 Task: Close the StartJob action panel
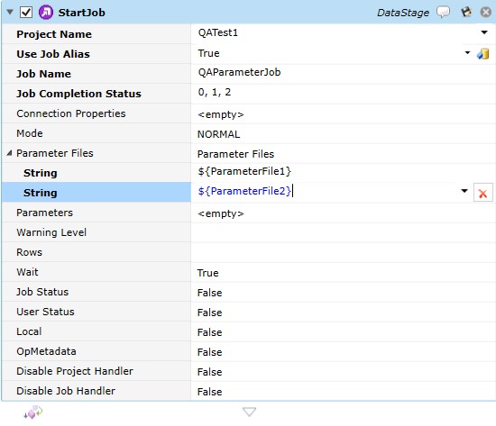click(x=486, y=13)
